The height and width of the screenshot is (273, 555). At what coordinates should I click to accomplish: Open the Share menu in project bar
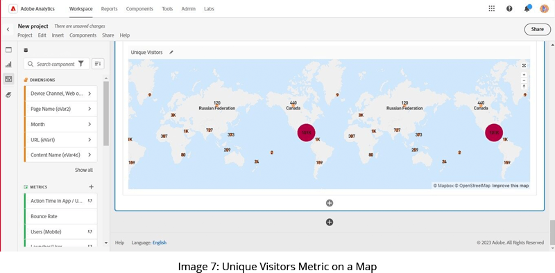click(108, 35)
